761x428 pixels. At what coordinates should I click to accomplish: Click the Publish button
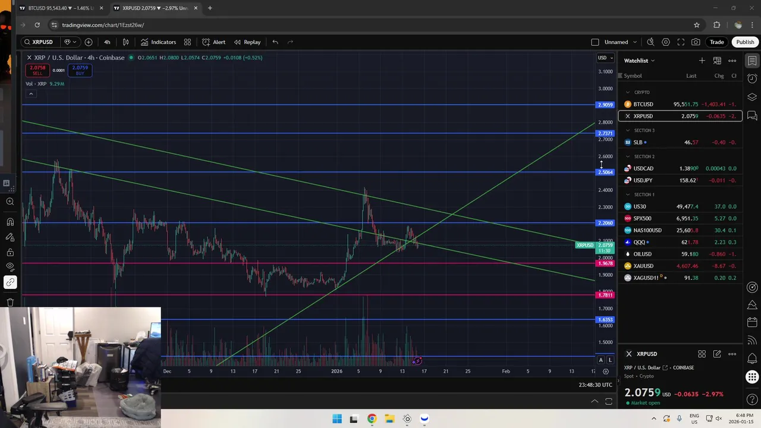[x=745, y=42]
